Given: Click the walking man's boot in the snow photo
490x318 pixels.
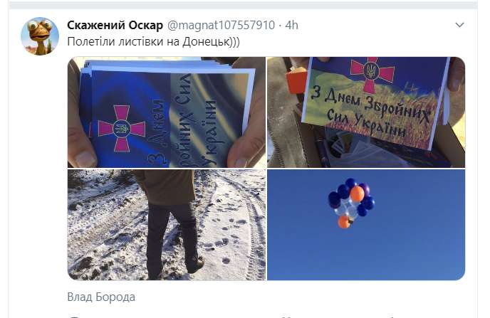Looking at the screenshot, I should click(196, 265).
